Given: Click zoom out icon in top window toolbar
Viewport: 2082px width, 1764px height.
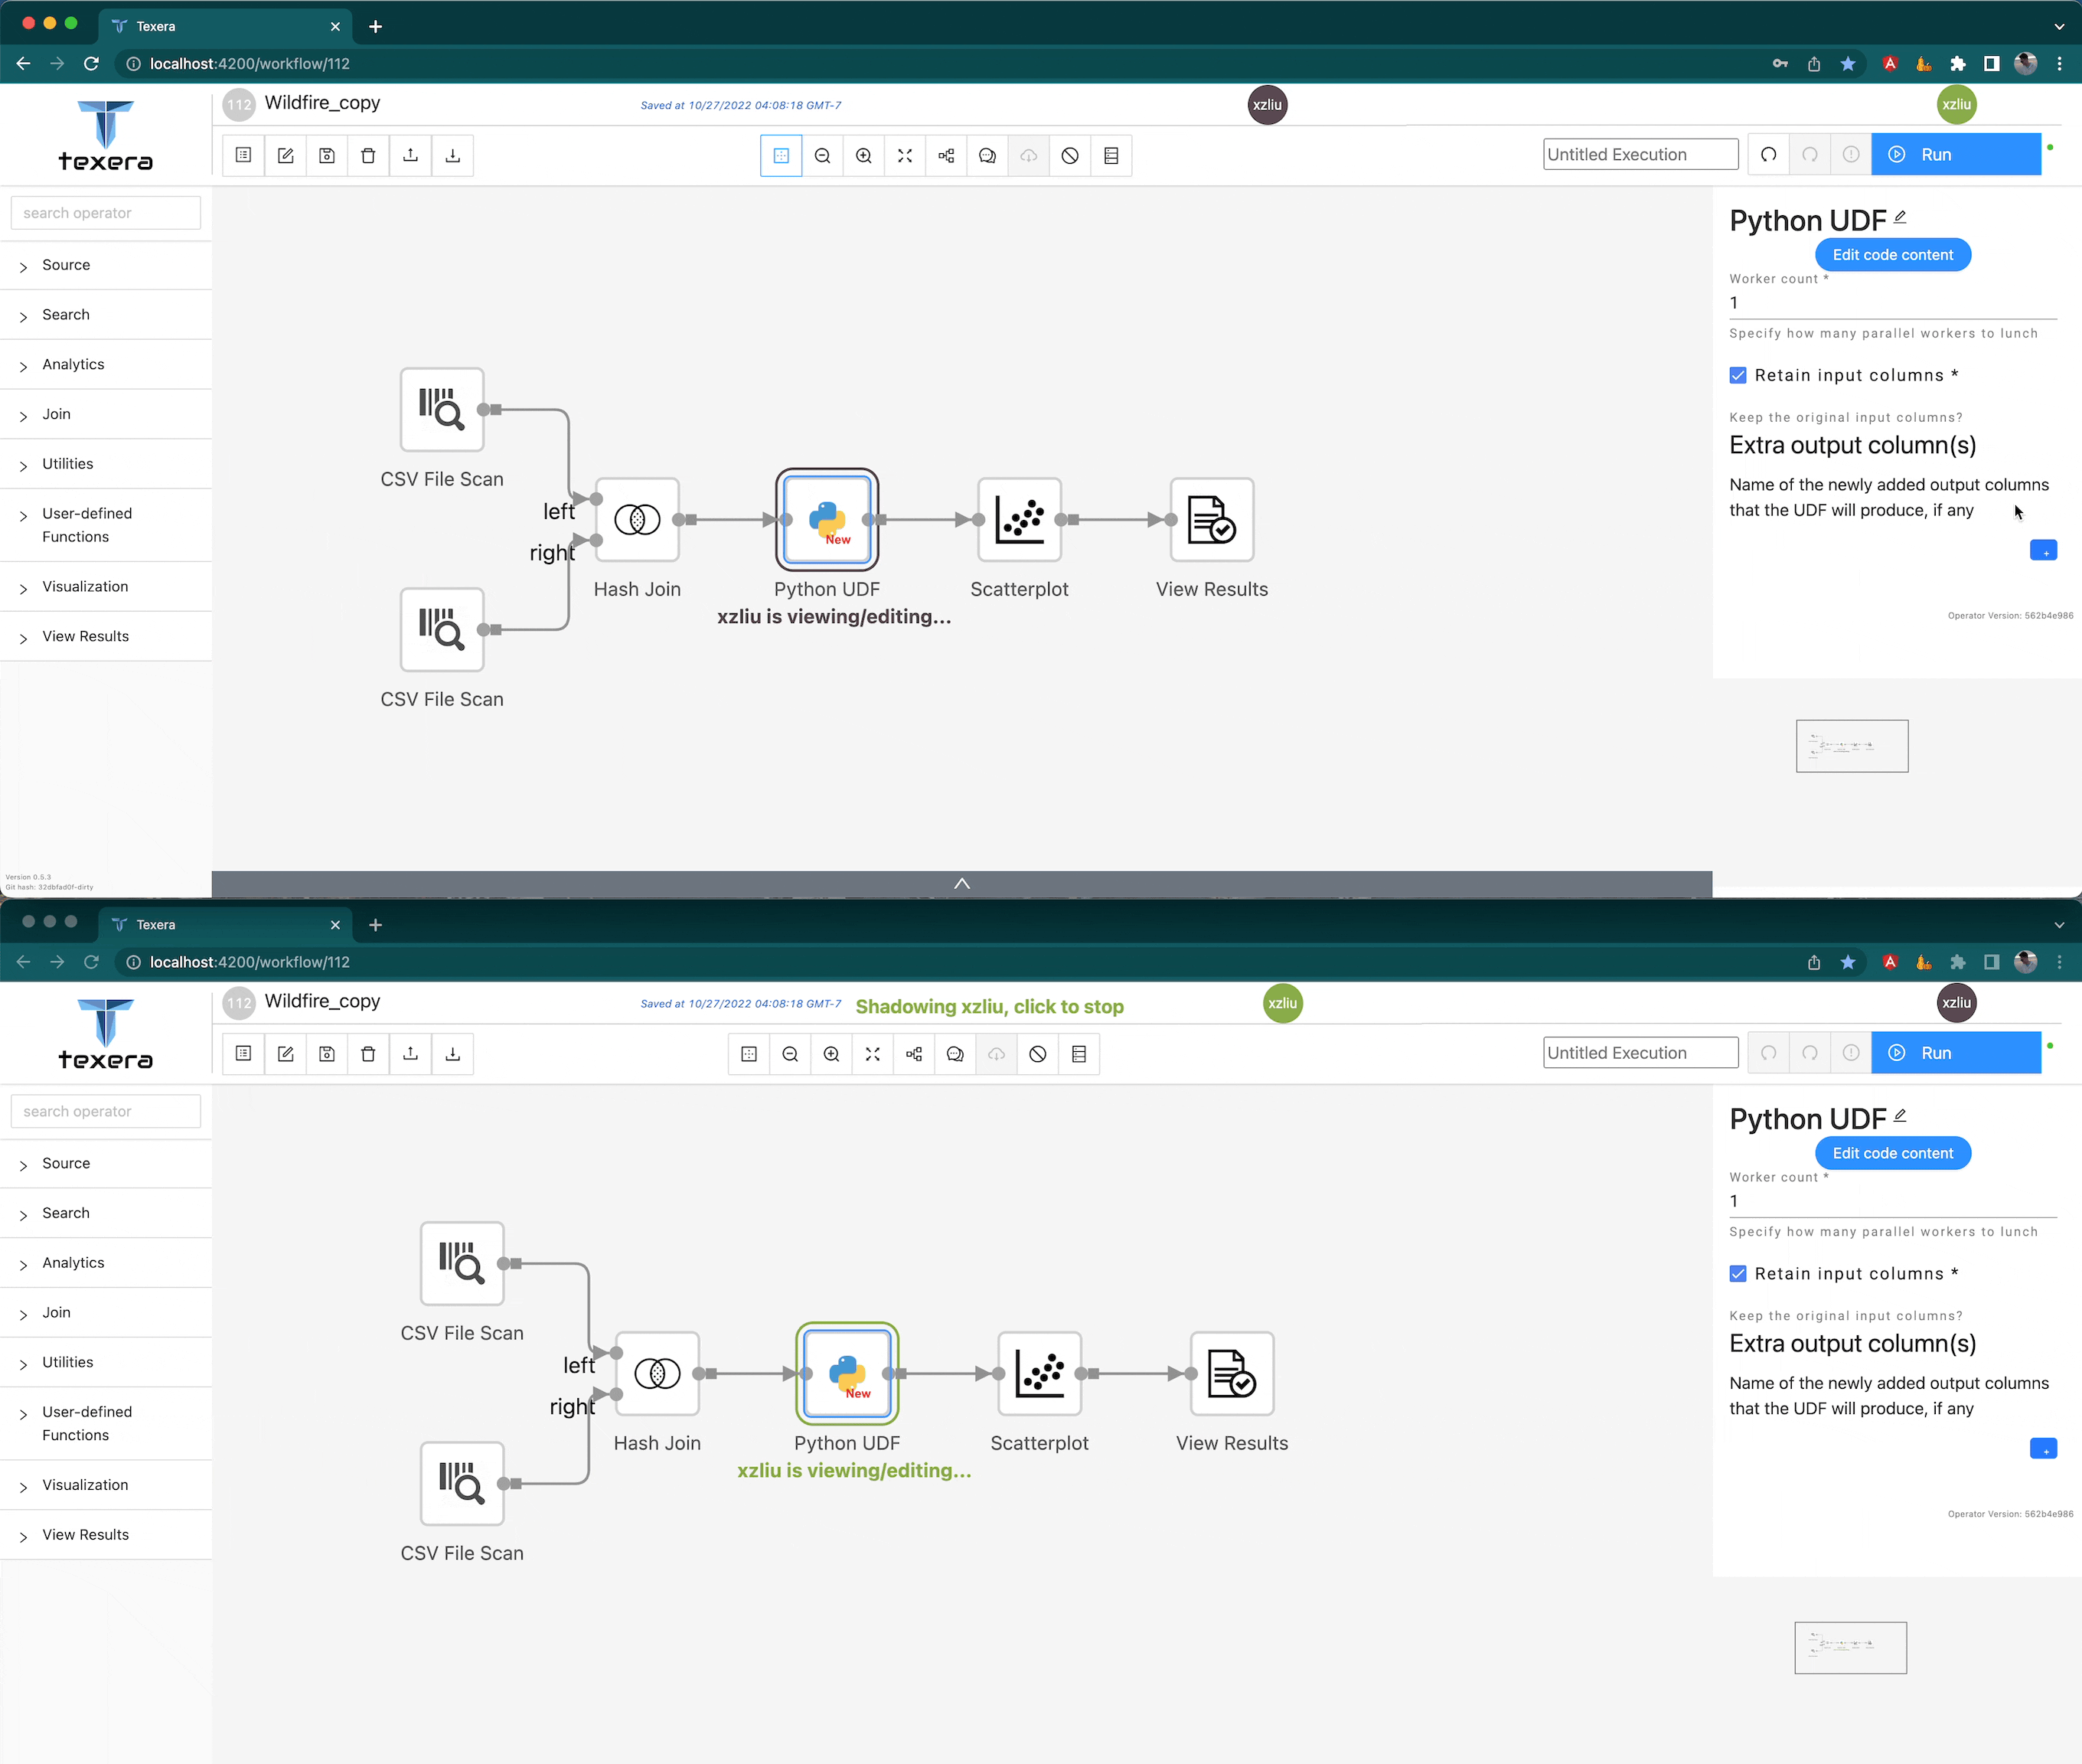Looking at the screenshot, I should (x=821, y=156).
